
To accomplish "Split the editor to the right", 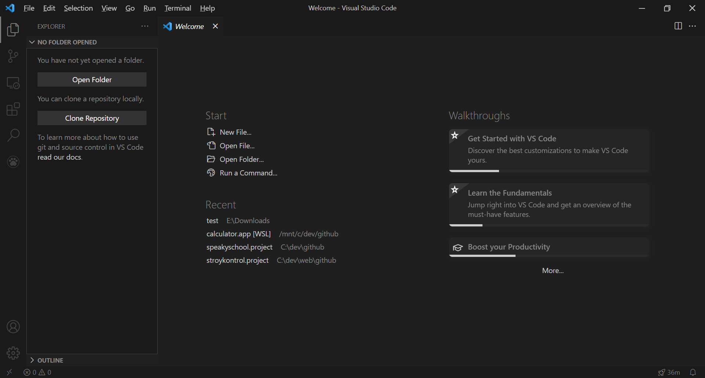I will [x=678, y=26].
